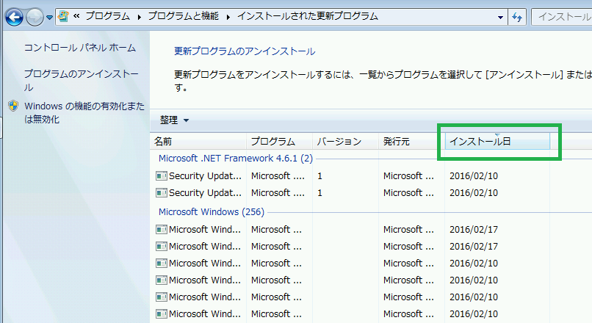Collapse Microsoft Windows (256) group

pyautogui.click(x=212, y=212)
